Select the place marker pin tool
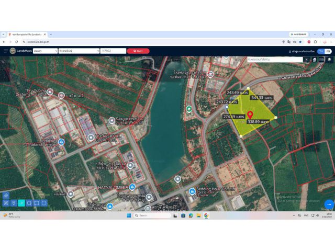 pyautogui.click(x=14, y=203)
